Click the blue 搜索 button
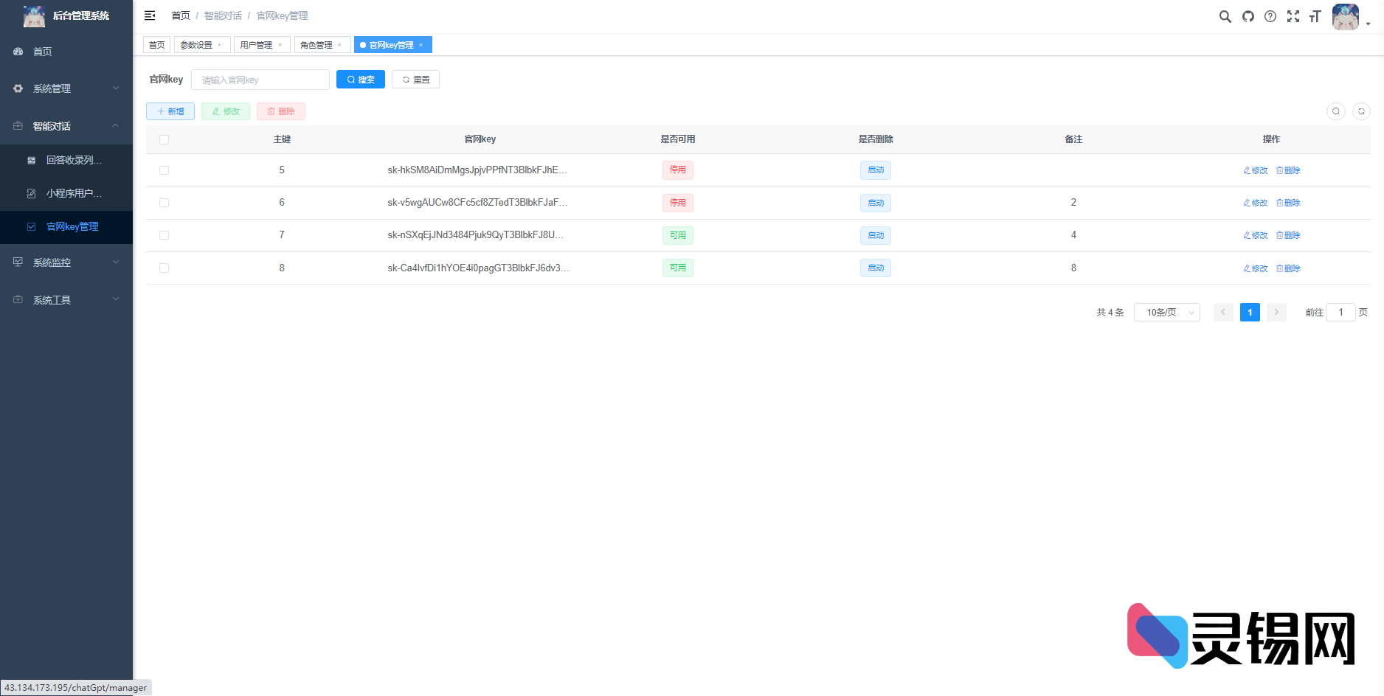The width and height of the screenshot is (1384, 696). pos(360,80)
